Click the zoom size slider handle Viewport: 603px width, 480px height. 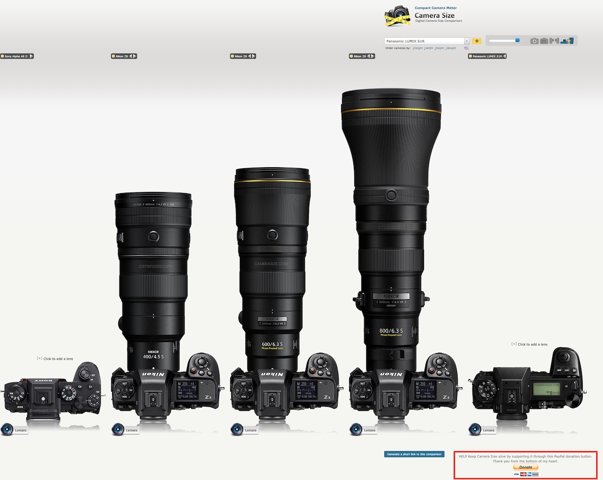pos(517,41)
